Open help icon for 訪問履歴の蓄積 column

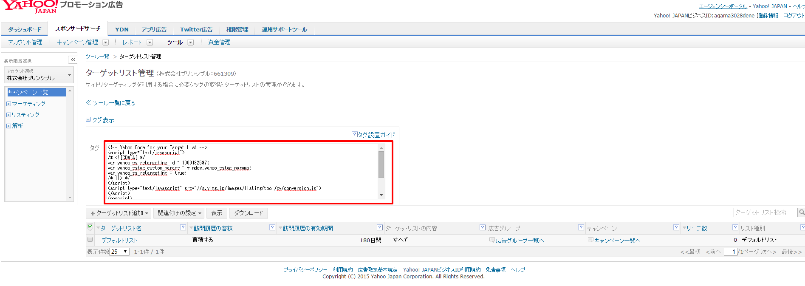coord(272,228)
